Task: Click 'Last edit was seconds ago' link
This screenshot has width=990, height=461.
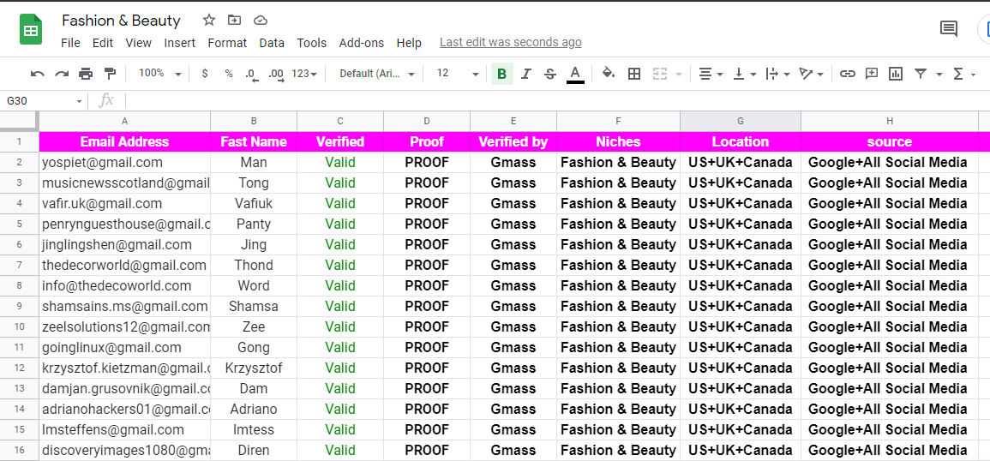Action: (510, 42)
